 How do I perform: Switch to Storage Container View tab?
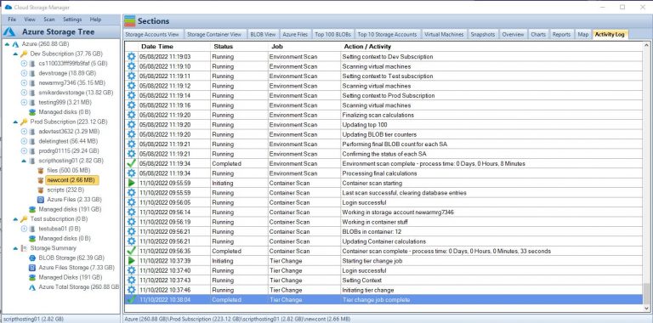point(214,35)
